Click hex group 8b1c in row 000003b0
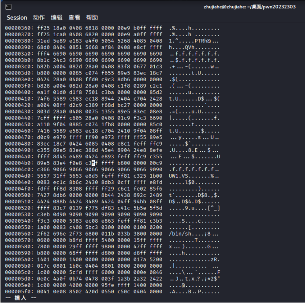This screenshot has height=303, width=305. point(44,60)
